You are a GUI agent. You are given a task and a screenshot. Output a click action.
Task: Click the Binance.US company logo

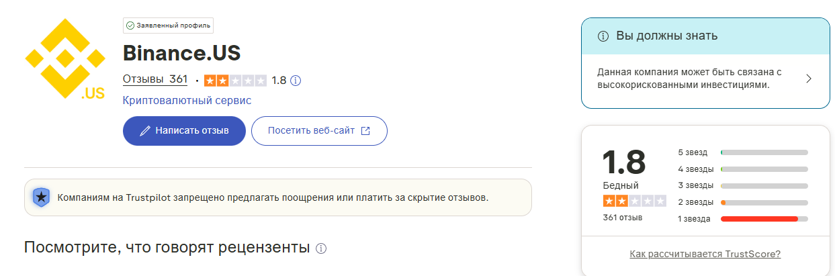[65, 60]
